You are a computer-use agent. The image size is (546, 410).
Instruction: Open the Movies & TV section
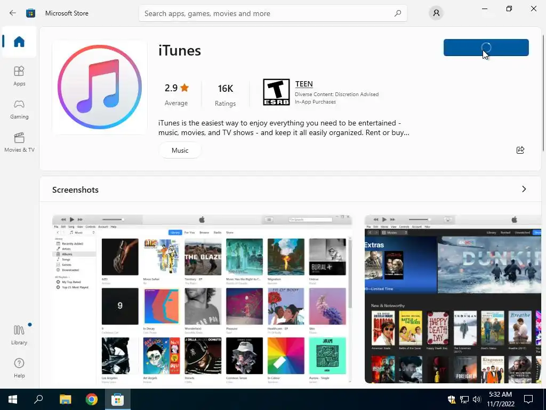(19, 142)
